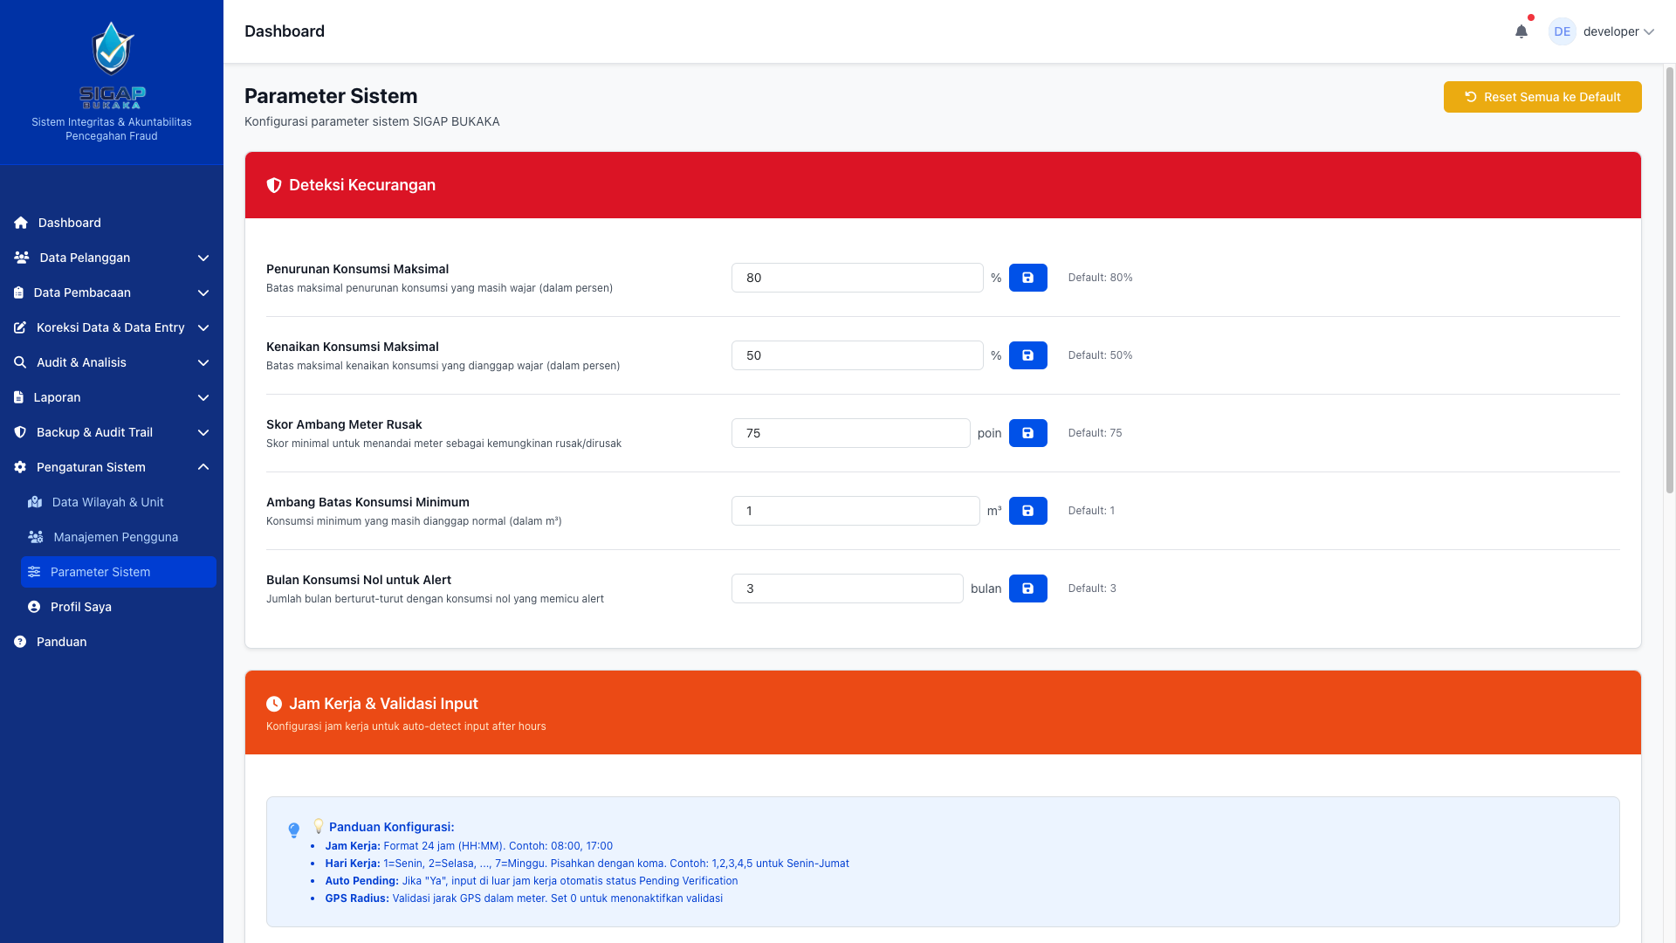Open the notifications bell
This screenshot has width=1676, height=943.
(1521, 31)
